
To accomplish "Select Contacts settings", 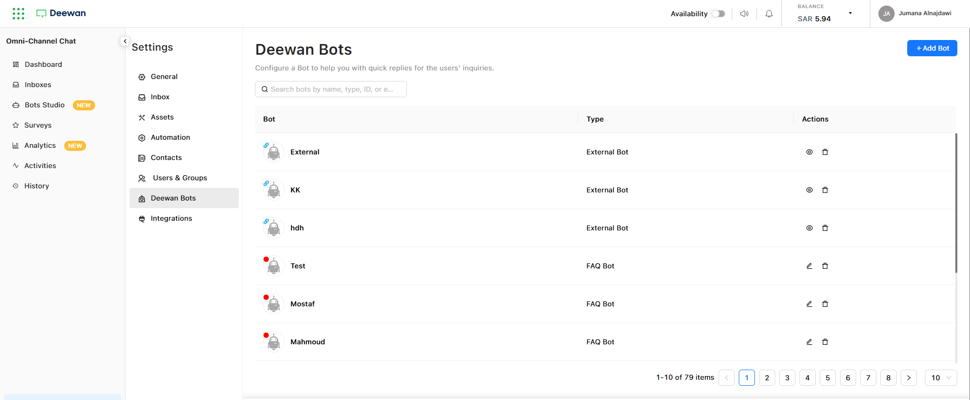I will [x=184, y=157].
